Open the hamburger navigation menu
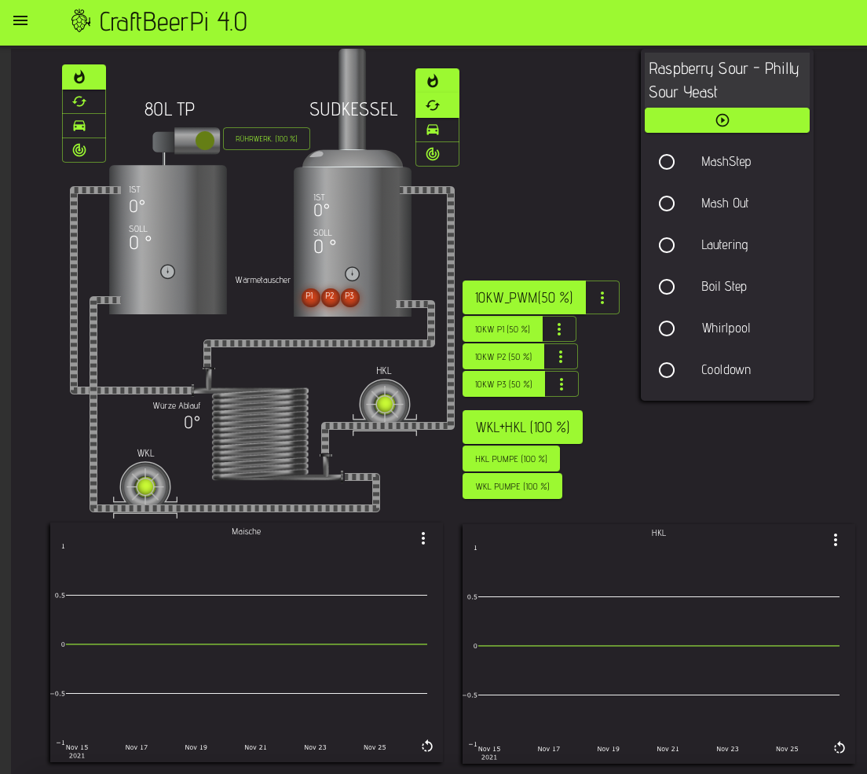 pyautogui.click(x=20, y=20)
